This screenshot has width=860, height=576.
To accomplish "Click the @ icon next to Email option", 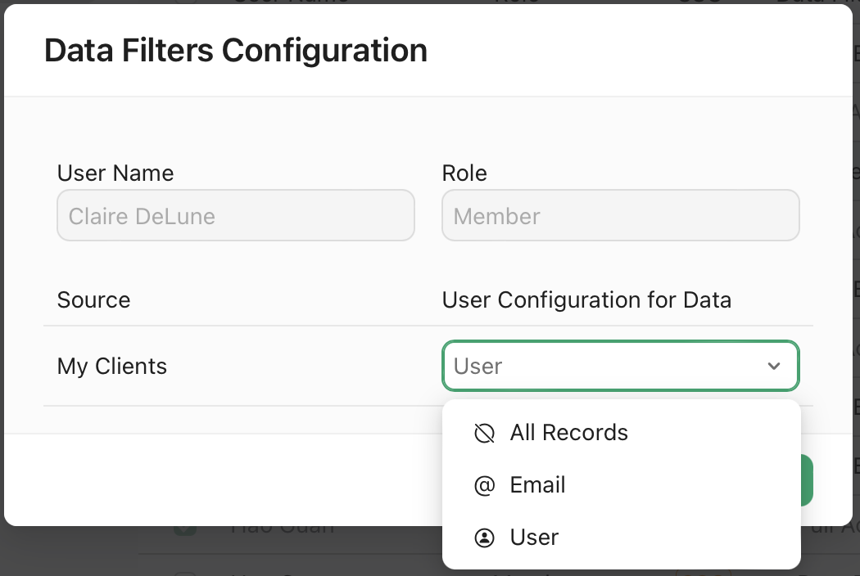I will pyautogui.click(x=484, y=484).
